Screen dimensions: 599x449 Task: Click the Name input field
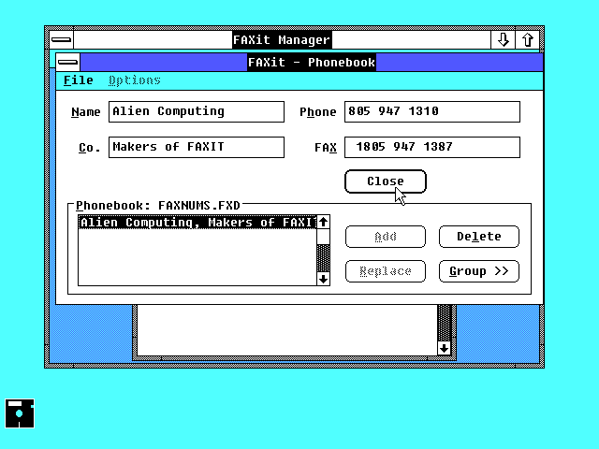coord(197,111)
